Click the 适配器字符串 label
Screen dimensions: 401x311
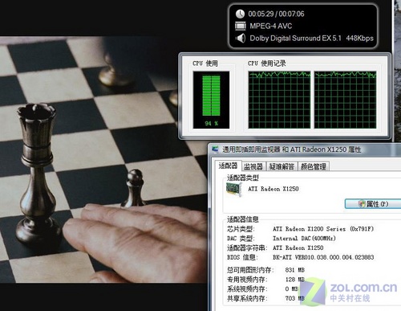coord(247,248)
